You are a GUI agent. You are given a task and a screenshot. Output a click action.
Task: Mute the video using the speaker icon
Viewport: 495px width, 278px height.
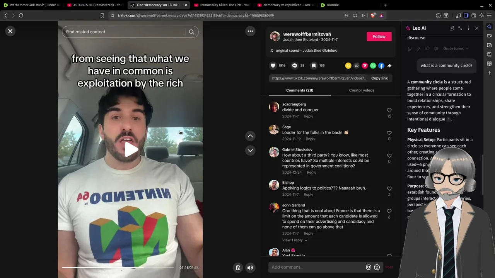click(250, 268)
